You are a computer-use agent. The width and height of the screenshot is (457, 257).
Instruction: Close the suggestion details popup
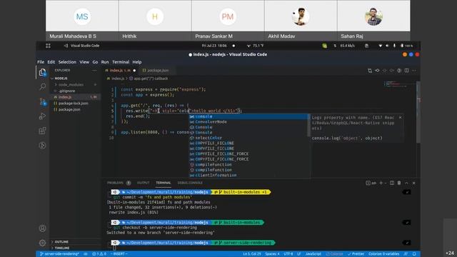tap(400, 117)
